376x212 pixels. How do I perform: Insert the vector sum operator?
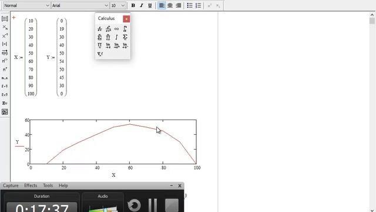[5, 103]
